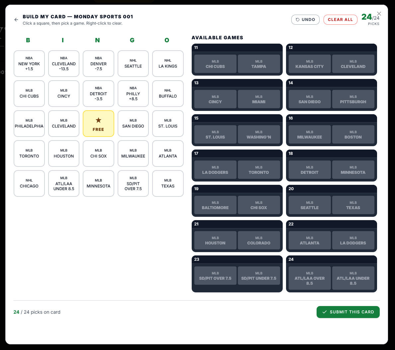Viewport: 395px width, 350px height.
Task: Pick Kansas City in game 12
Action: (x=309, y=64)
